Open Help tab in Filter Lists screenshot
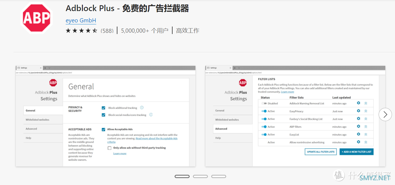The width and height of the screenshot is (395, 185). point(233,138)
